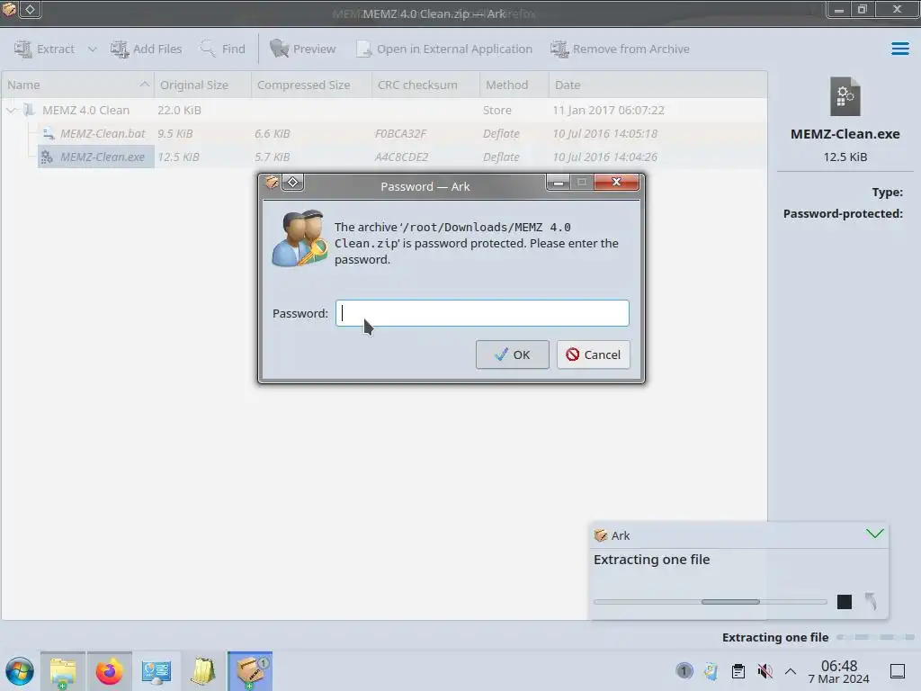The height and width of the screenshot is (691, 921).
Task: Confirm the password with OK
Action: pos(512,354)
